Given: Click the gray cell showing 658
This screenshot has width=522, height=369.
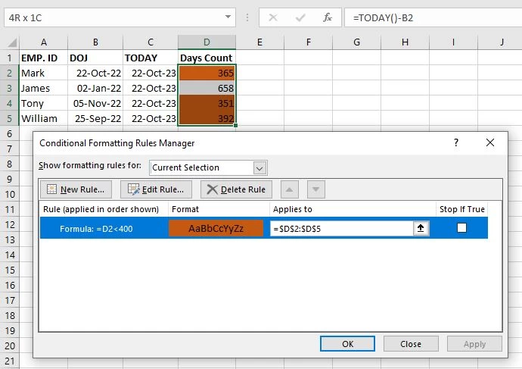Looking at the screenshot, I should 207,89.
